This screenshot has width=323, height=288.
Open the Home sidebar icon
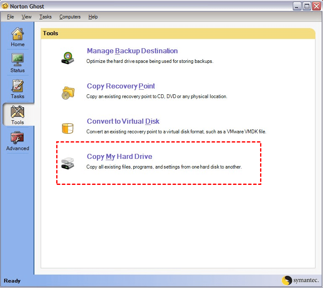[x=18, y=34]
